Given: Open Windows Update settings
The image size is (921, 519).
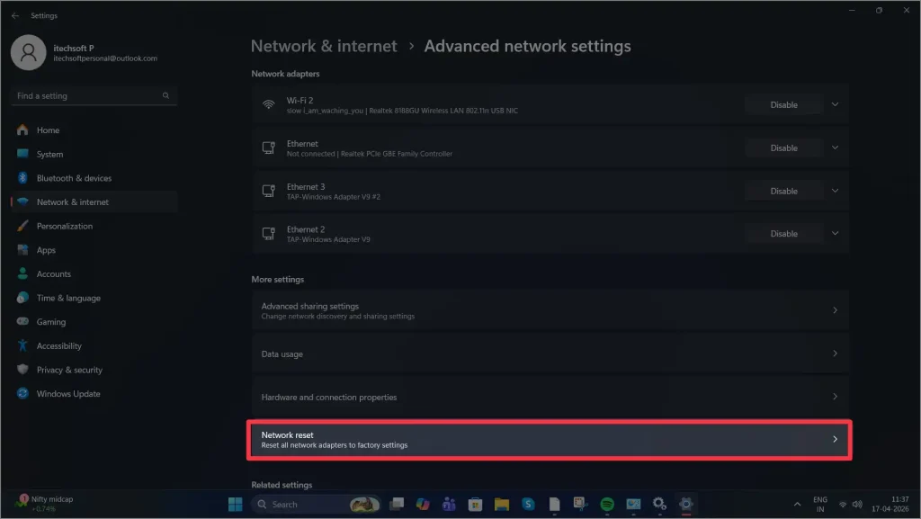Looking at the screenshot, I should tap(94, 393).
